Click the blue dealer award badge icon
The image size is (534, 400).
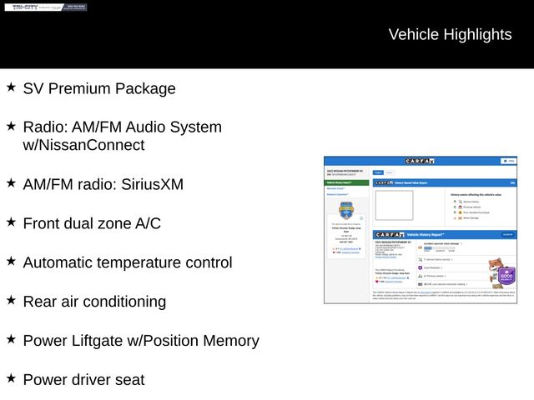click(345, 211)
